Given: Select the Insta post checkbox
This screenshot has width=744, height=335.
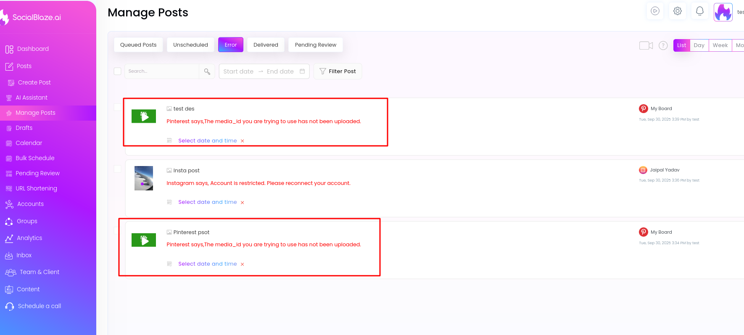Looking at the screenshot, I should point(118,169).
